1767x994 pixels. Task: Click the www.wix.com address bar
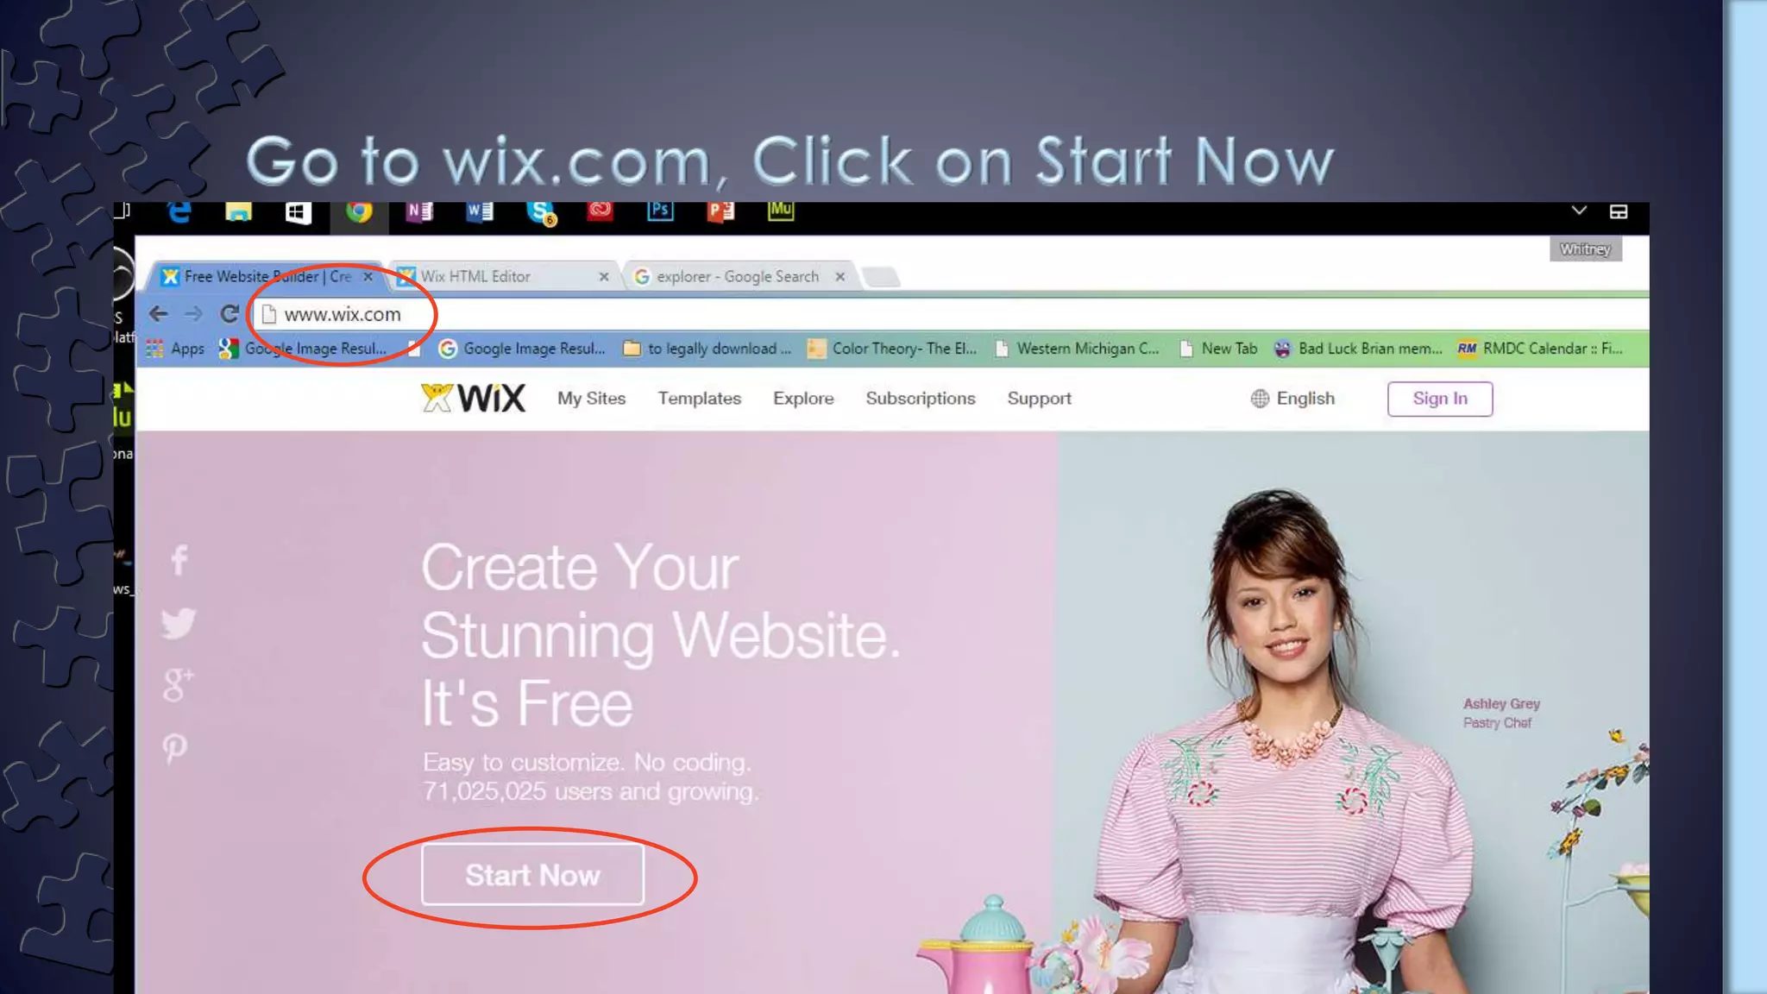tap(949, 314)
